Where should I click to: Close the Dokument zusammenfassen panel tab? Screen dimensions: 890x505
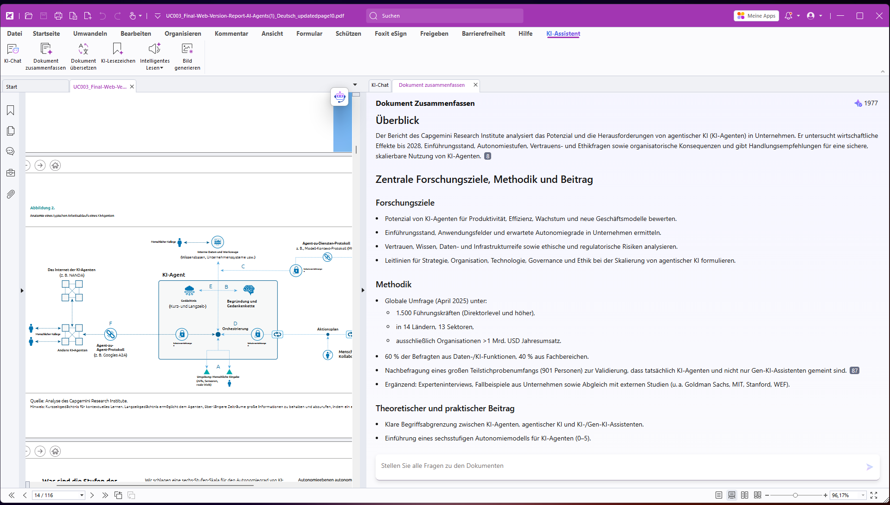475,85
